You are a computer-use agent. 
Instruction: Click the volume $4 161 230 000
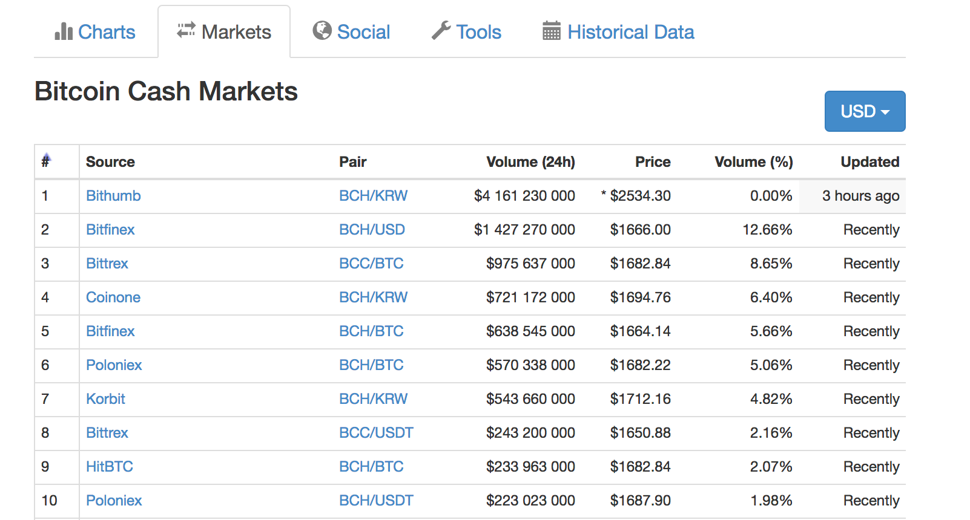[524, 196]
